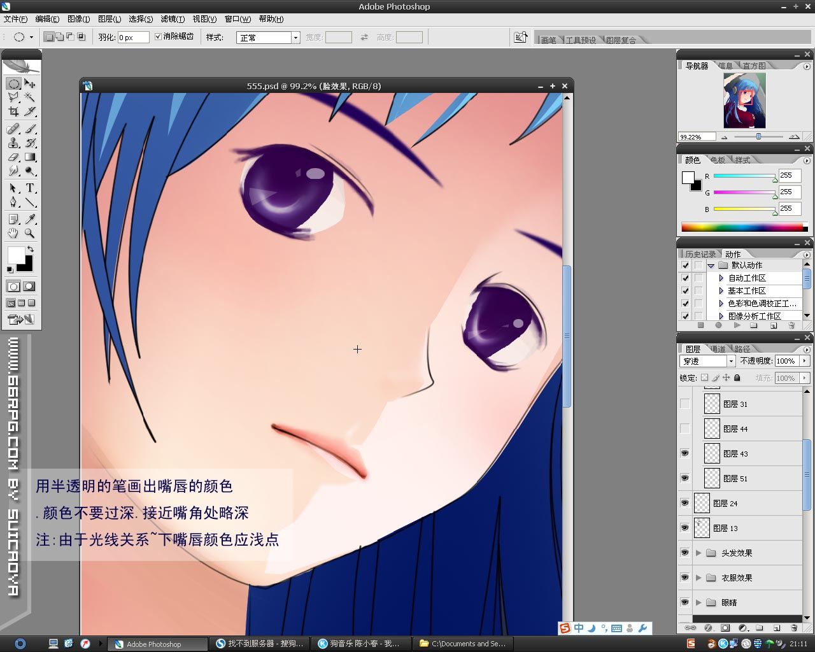Open the Windows Start button

pos(20,644)
